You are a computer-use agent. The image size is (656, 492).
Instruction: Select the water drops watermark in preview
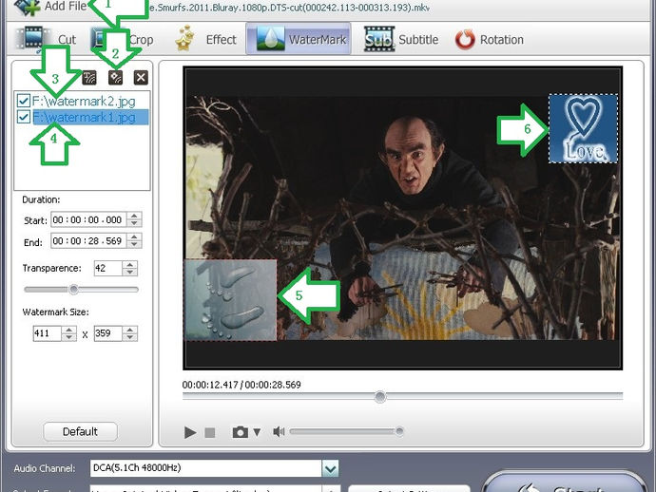click(x=230, y=300)
